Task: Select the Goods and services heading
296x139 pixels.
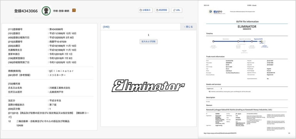Action: (x=213, y=84)
